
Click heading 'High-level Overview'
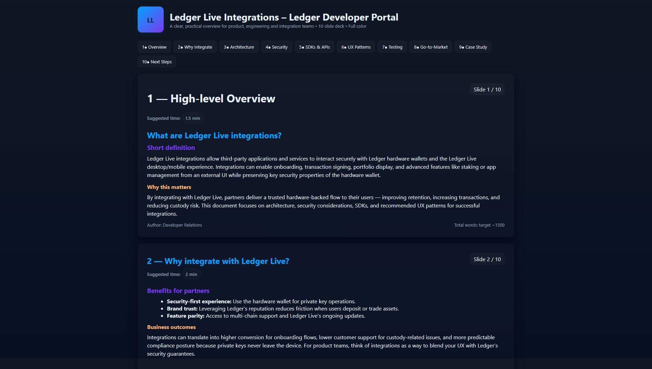point(211,99)
